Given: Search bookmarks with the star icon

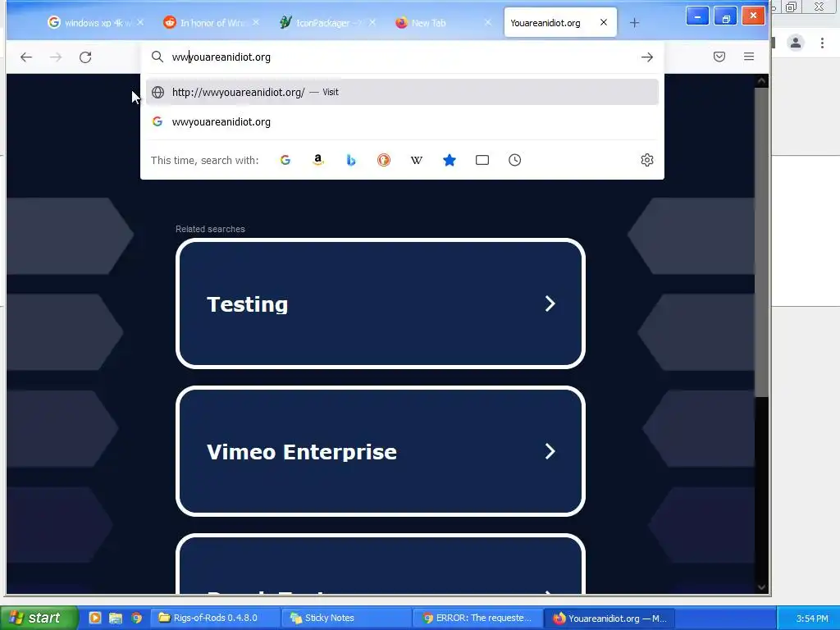Looking at the screenshot, I should (450, 160).
